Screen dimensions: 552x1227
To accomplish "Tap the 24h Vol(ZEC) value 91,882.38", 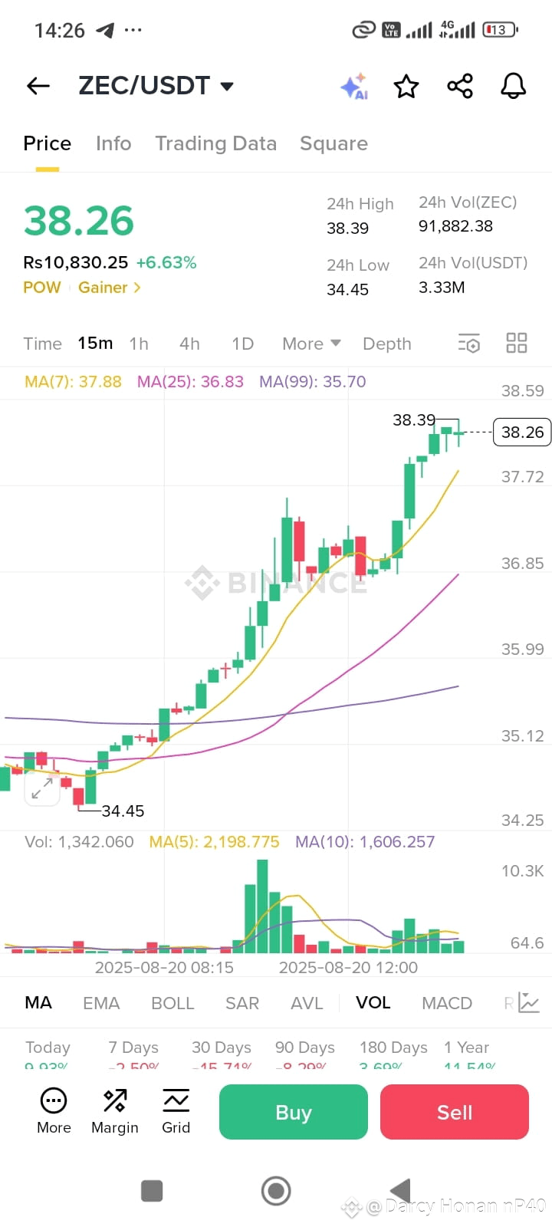I will (x=455, y=226).
